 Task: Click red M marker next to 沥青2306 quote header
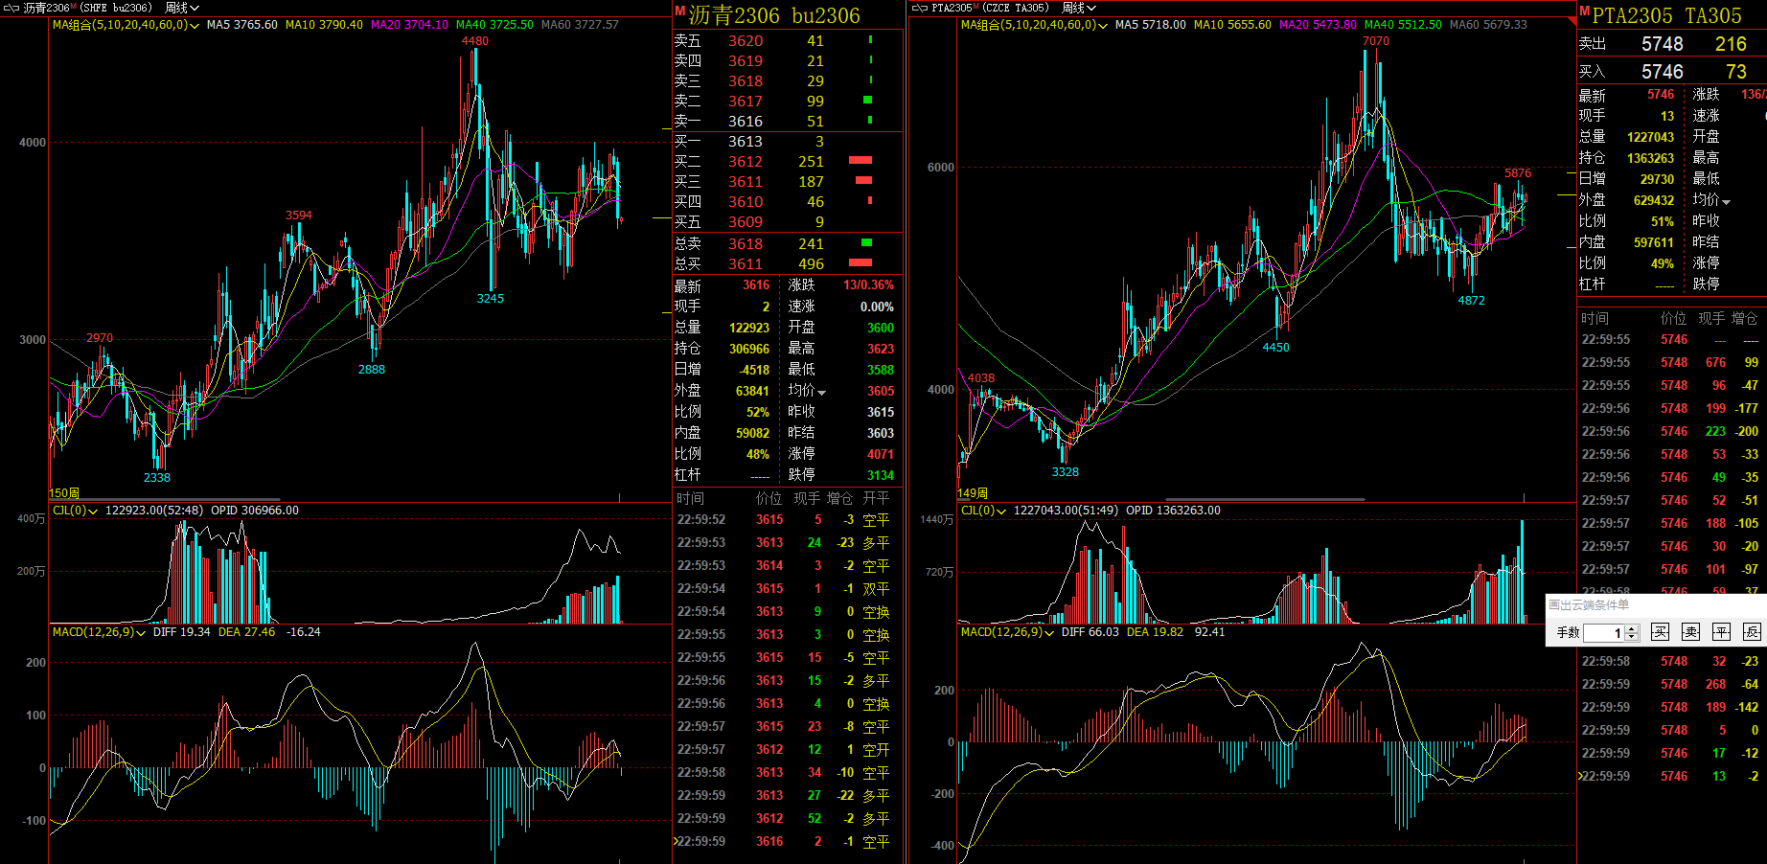679,11
